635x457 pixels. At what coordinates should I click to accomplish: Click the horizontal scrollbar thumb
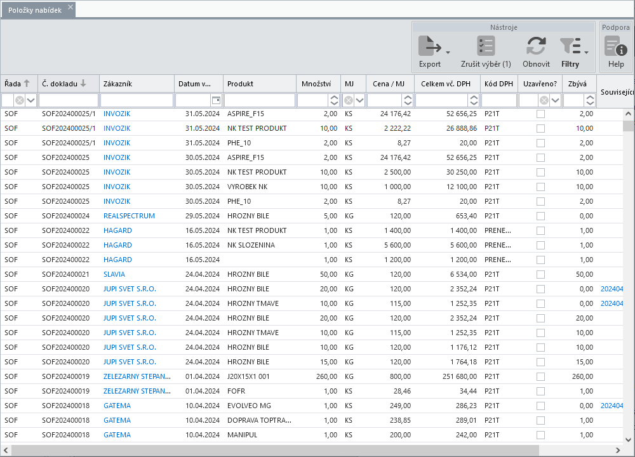point(275,450)
